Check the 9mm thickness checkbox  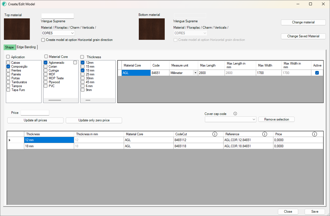coord(83,90)
